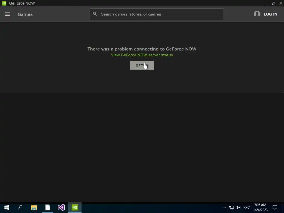This screenshot has width=284, height=213.
Task: Click the user avatar icon
Action: (257, 14)
